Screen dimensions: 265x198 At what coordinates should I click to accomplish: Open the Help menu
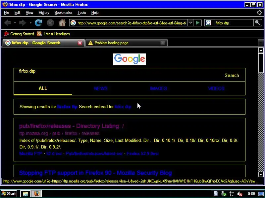click(95, 13)
